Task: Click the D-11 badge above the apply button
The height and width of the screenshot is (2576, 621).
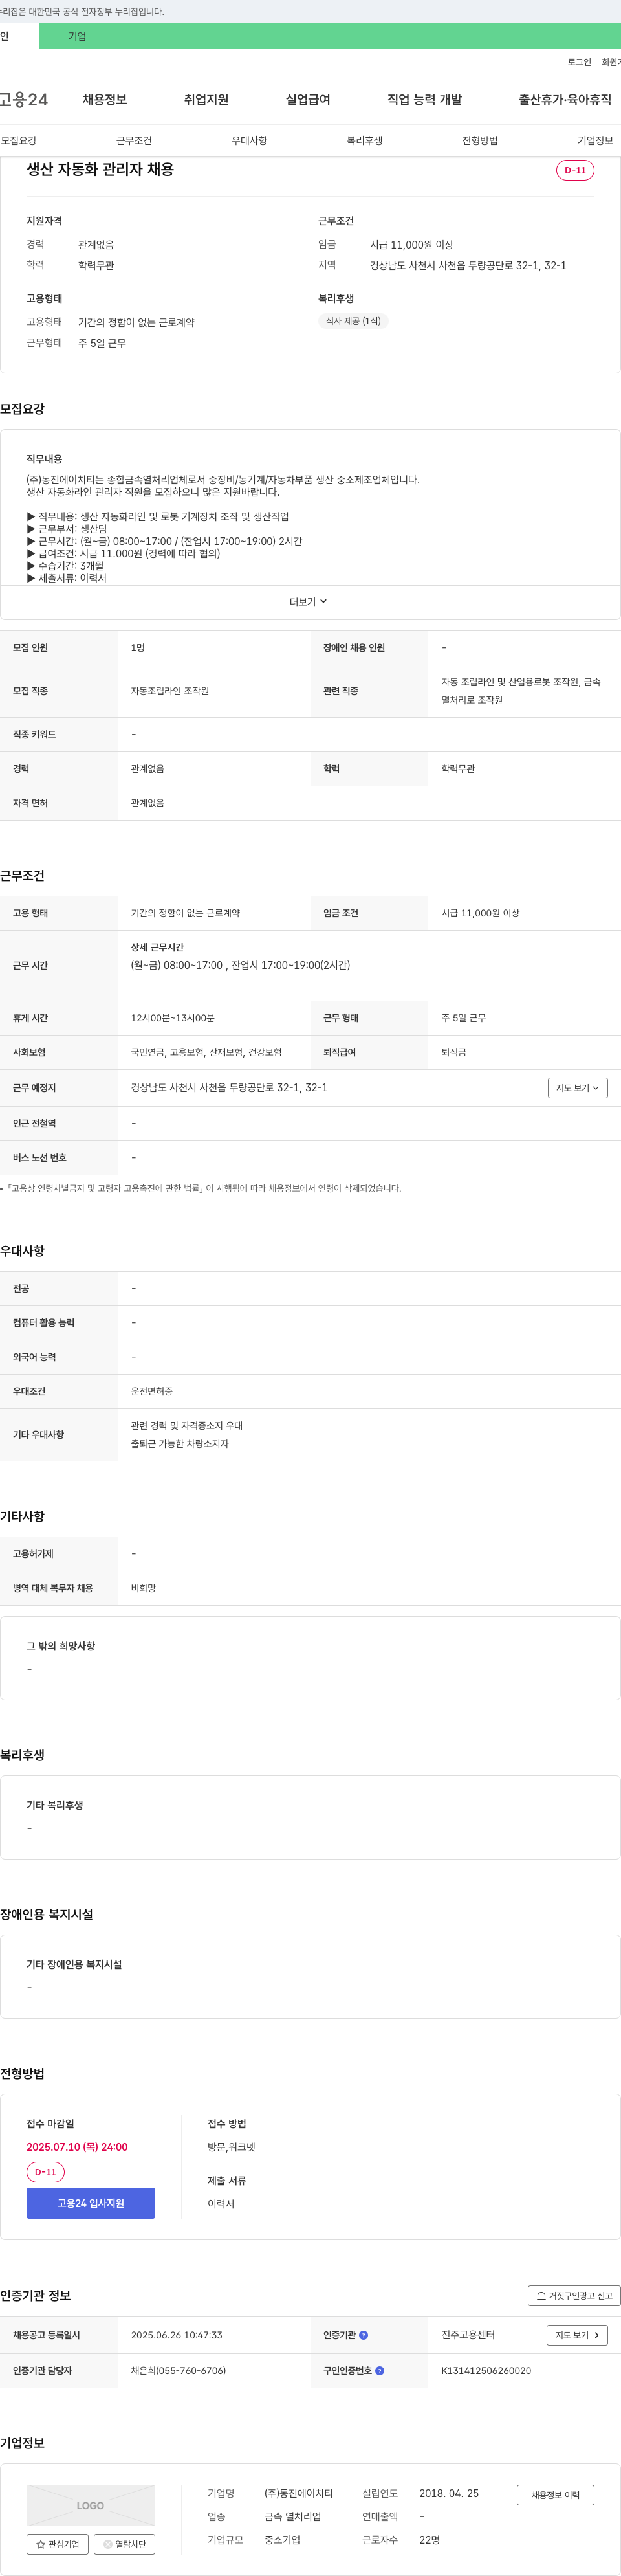Action: click(x=46, y=2172)
